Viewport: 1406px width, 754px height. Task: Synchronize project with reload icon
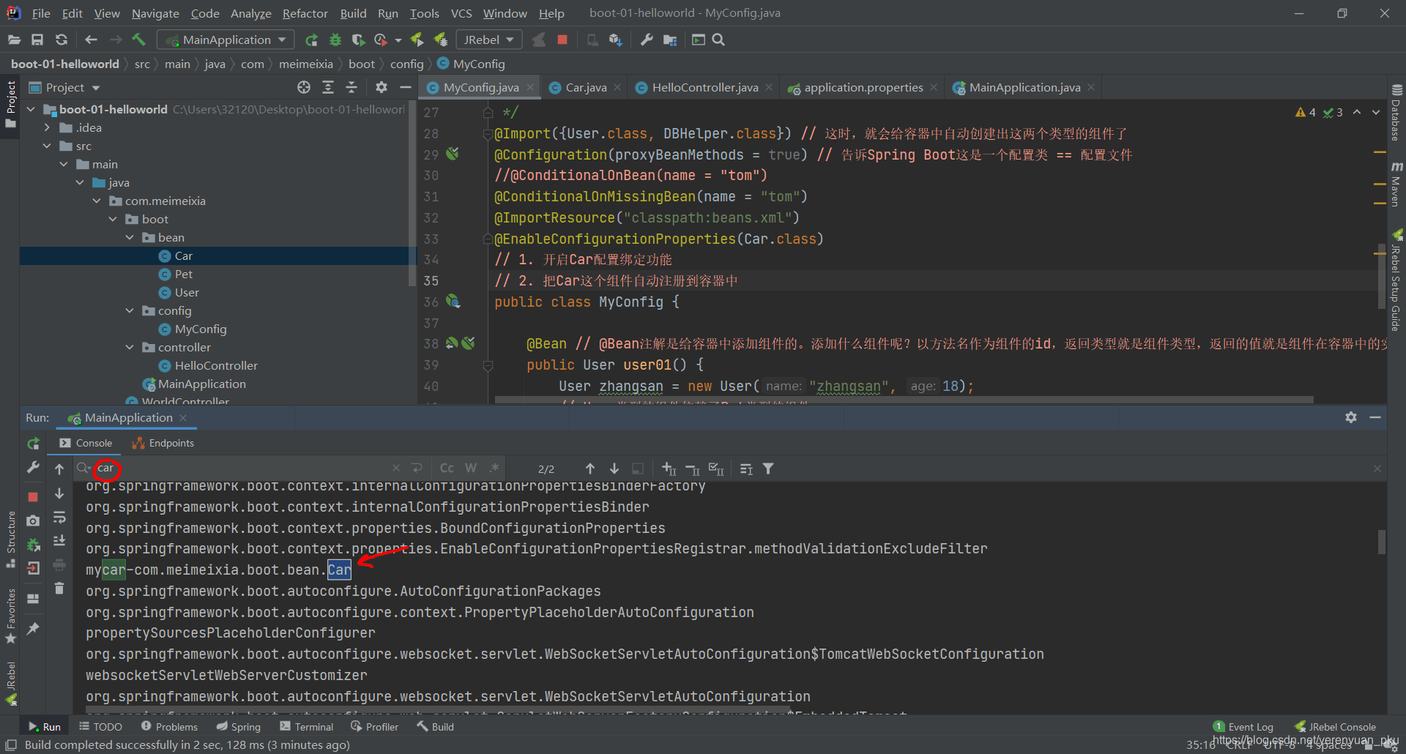click(62, 40)
